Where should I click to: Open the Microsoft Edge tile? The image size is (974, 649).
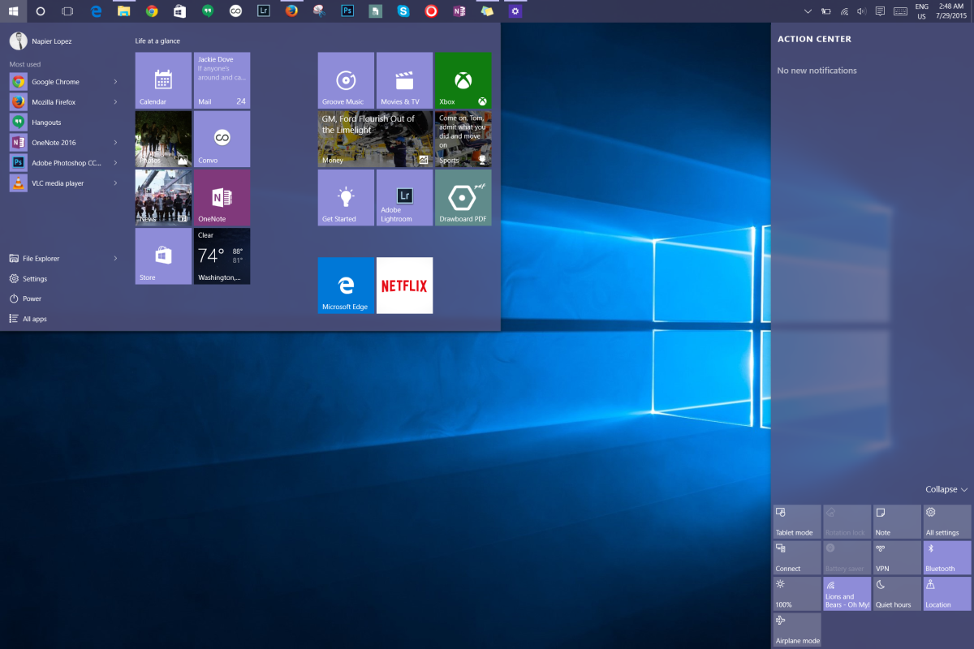tap(346, 286)
